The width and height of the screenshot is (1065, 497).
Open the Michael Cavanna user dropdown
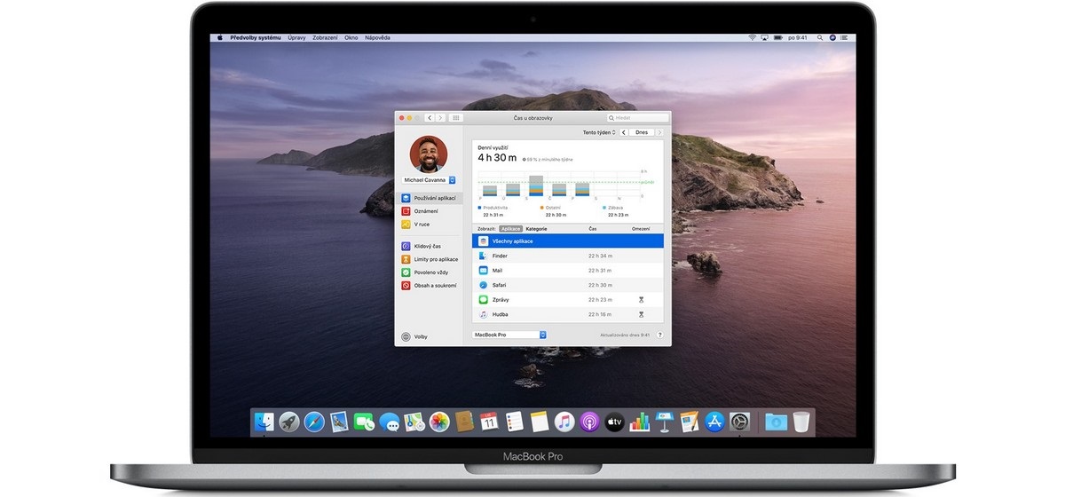coord(429,179)
